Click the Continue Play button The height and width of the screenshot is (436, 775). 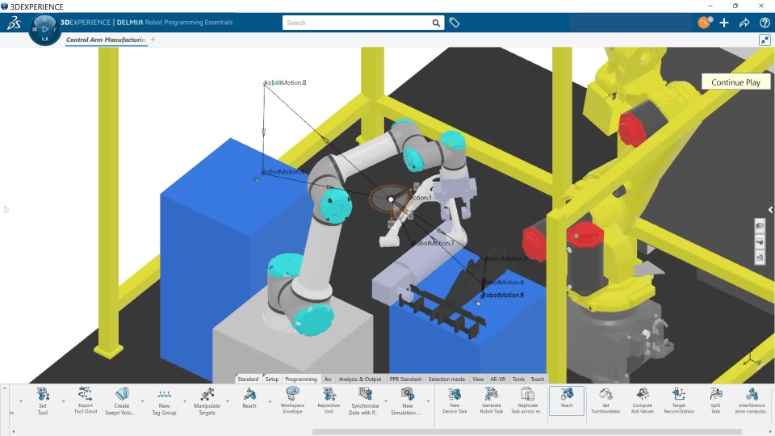click(735, 82)
